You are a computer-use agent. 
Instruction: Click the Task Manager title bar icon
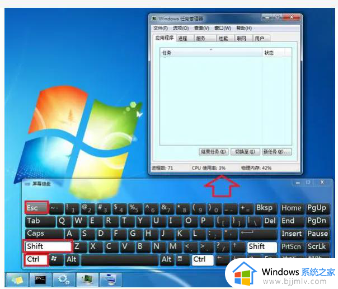154,18
